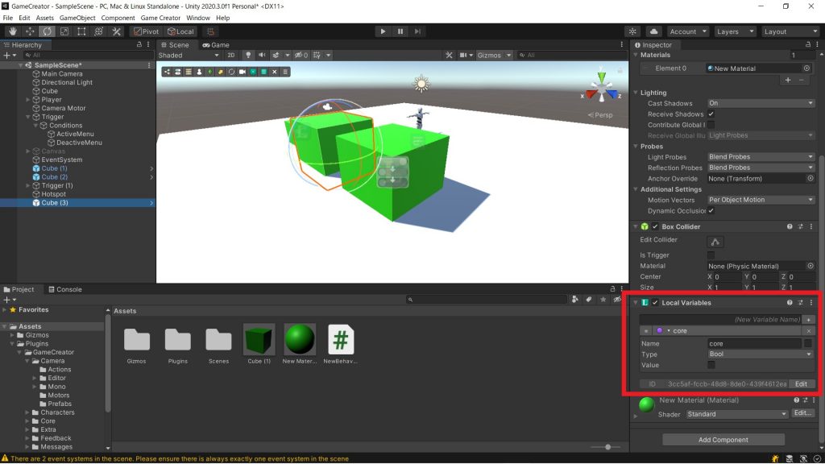Click the Edit button next to the ID
The height and width of the screenshot is (464, 825).
802,383
